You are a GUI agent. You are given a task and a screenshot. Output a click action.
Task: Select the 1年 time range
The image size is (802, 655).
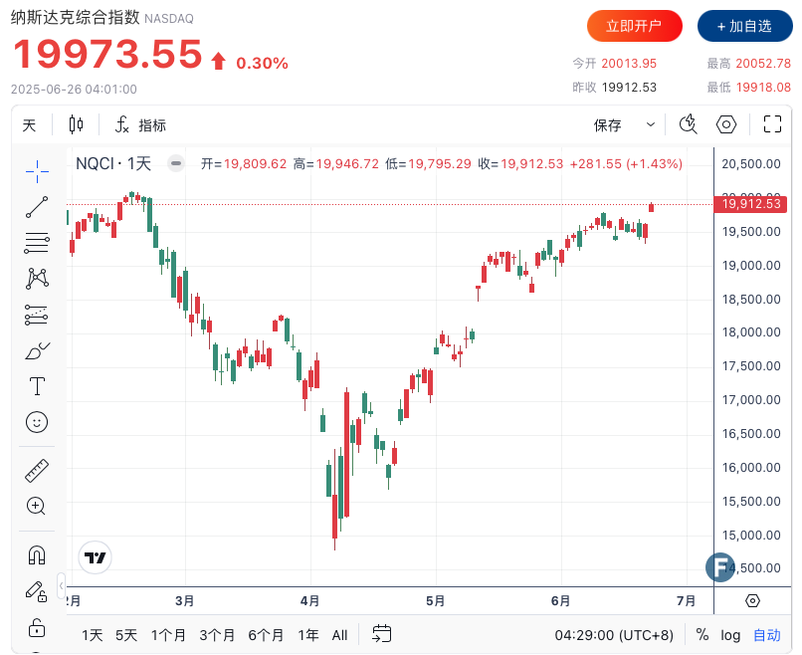coord(308,634)
